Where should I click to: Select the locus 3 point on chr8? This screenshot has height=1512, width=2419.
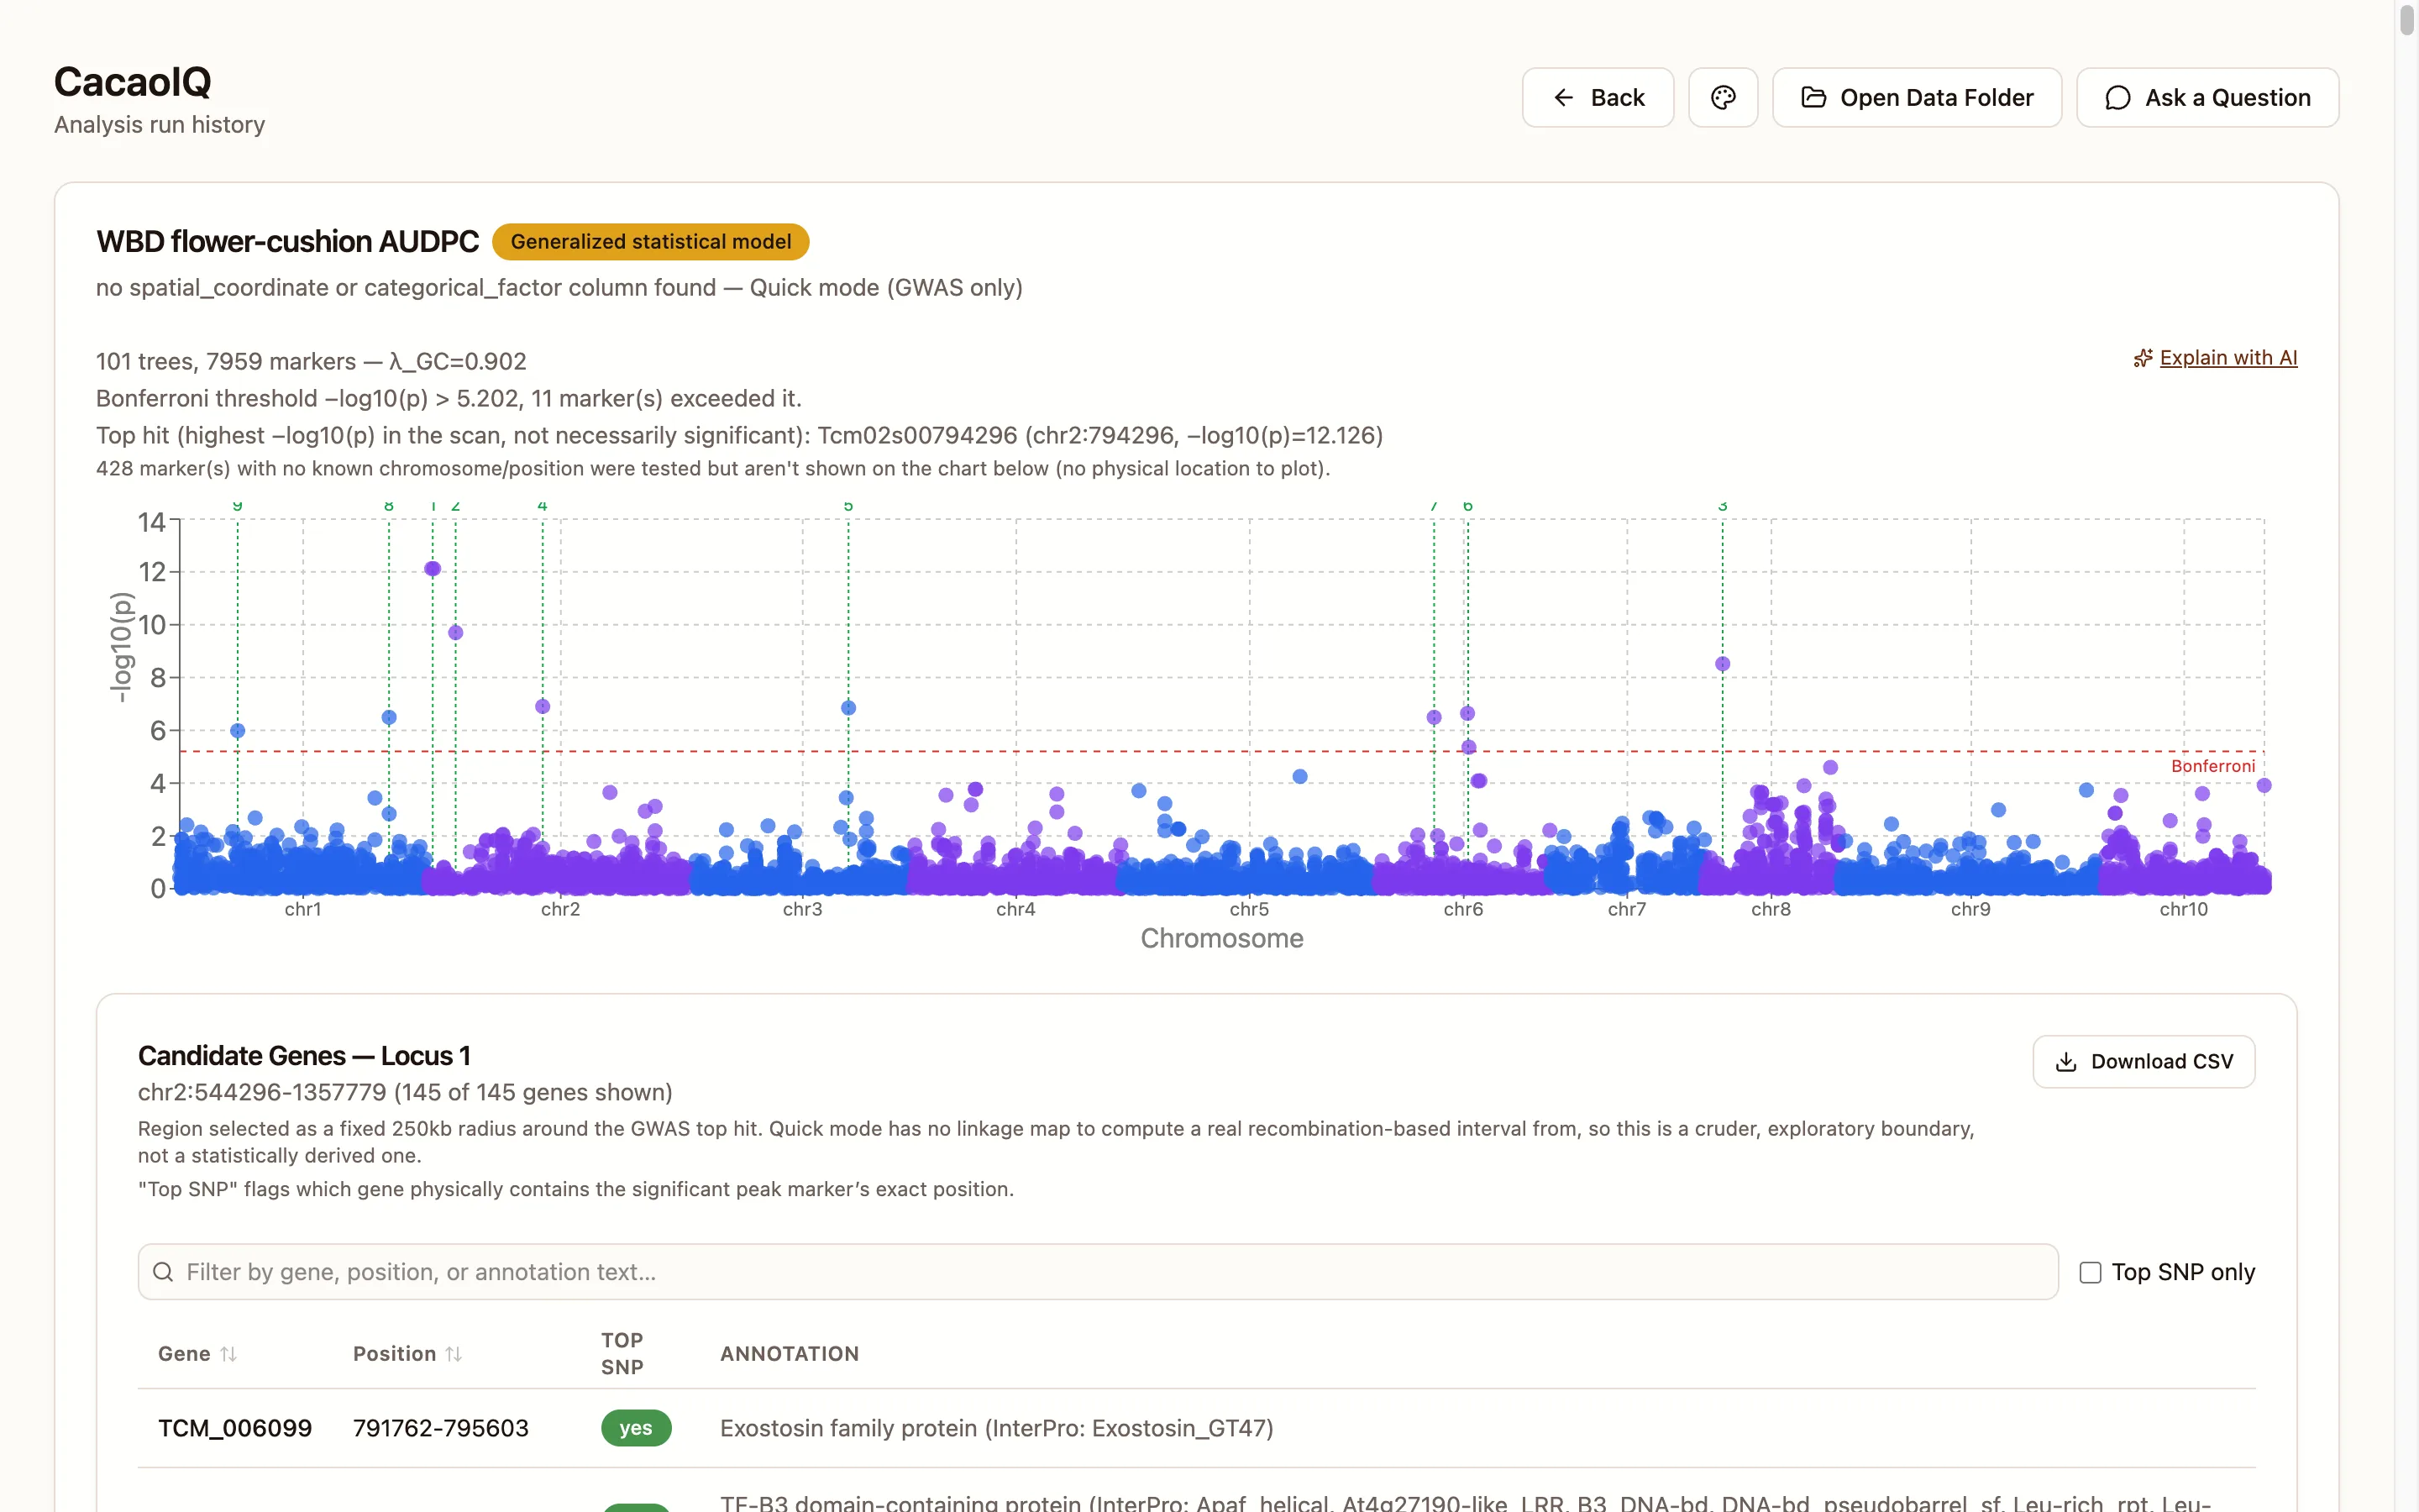[1723, 664]
